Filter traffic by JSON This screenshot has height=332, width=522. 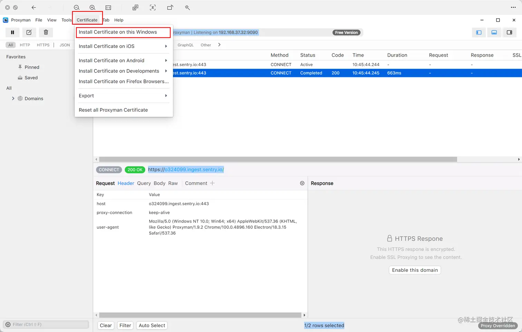tap(65, 45)
